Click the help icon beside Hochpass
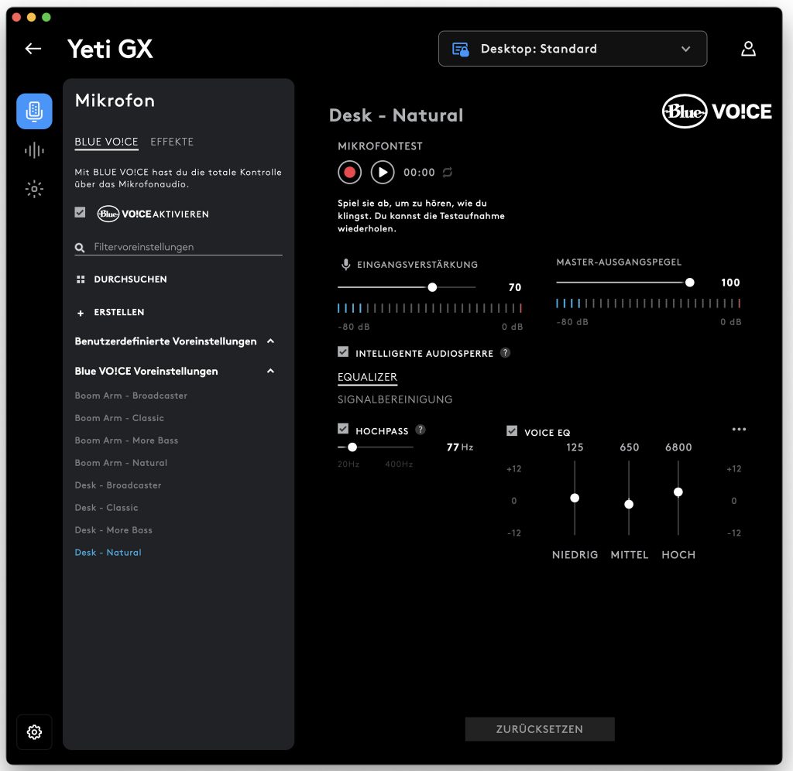The height and width of the screenshot is (771, 793). [x=421, y=430]
